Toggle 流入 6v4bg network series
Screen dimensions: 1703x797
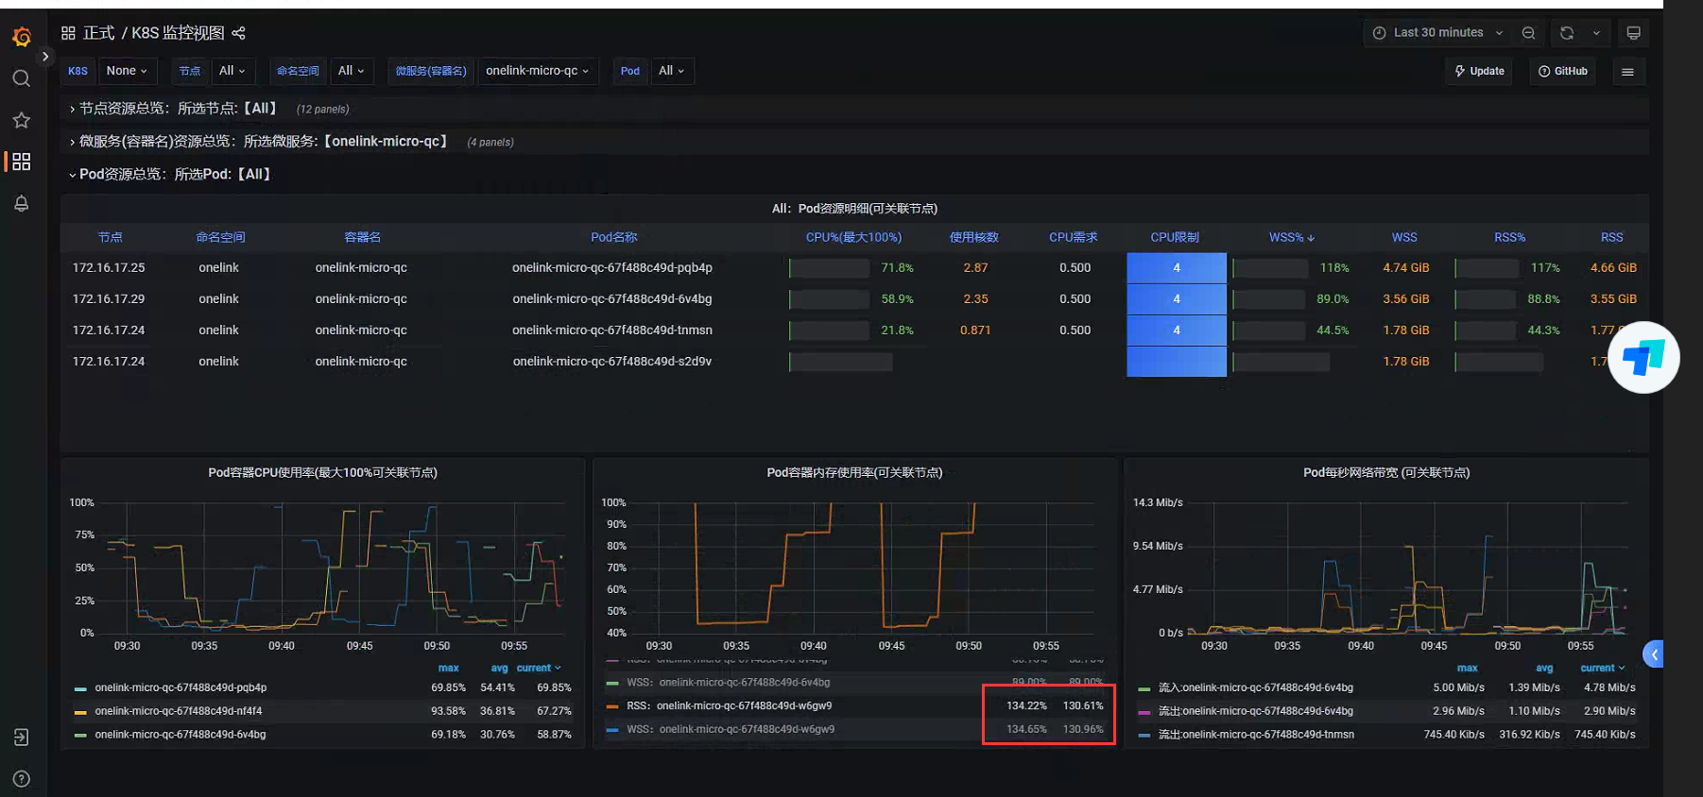click(x=1256, y=687)
